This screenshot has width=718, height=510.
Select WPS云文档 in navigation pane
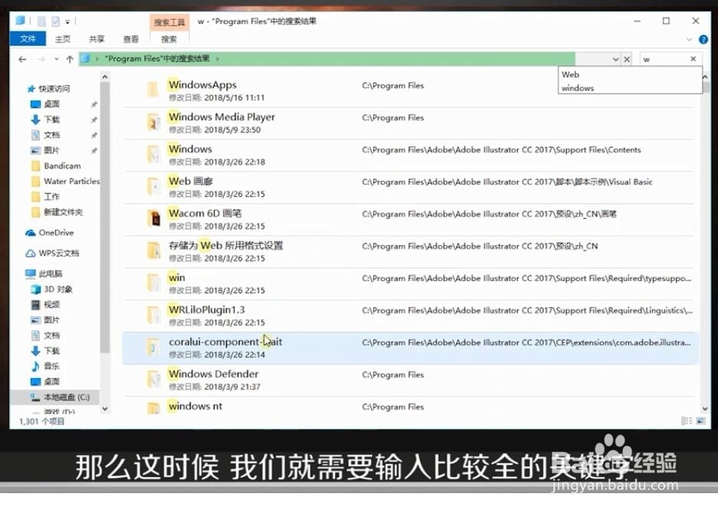point(58,253)
